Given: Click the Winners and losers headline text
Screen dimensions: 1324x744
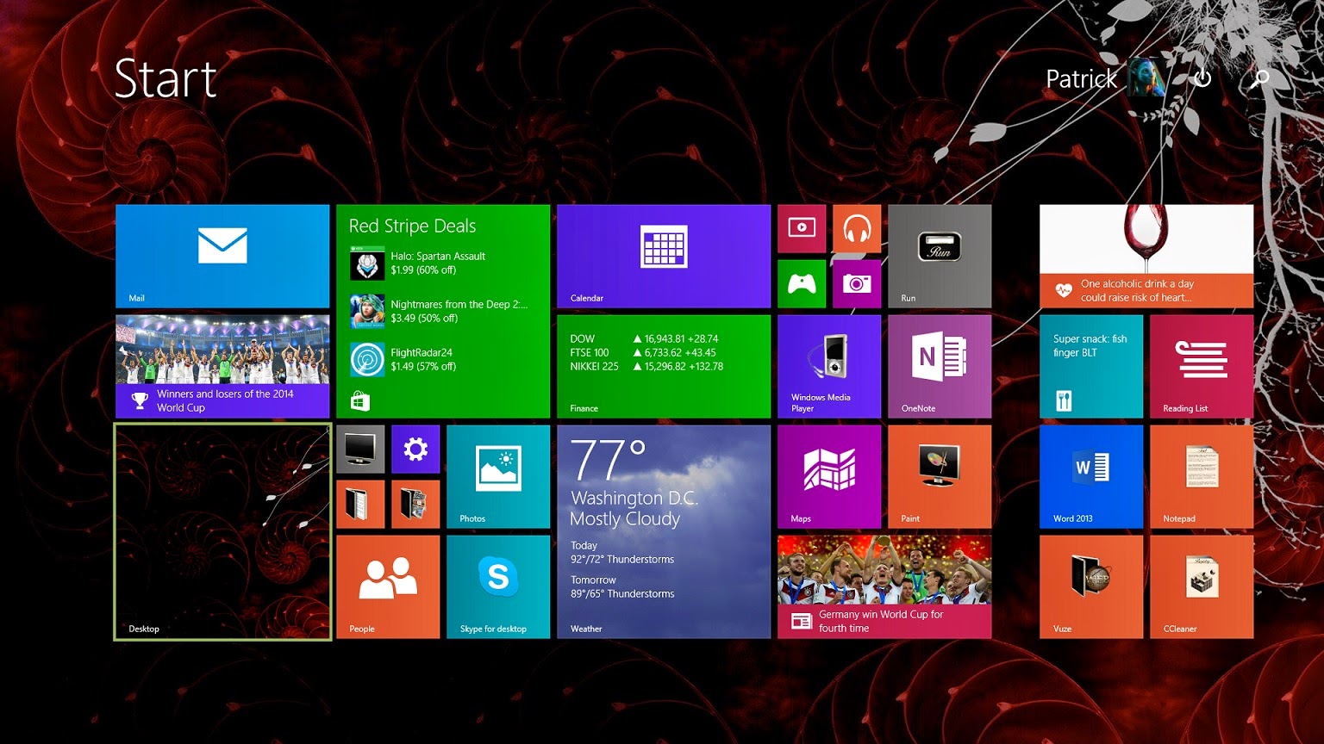Looking at the screenshot, I should 225,400.
